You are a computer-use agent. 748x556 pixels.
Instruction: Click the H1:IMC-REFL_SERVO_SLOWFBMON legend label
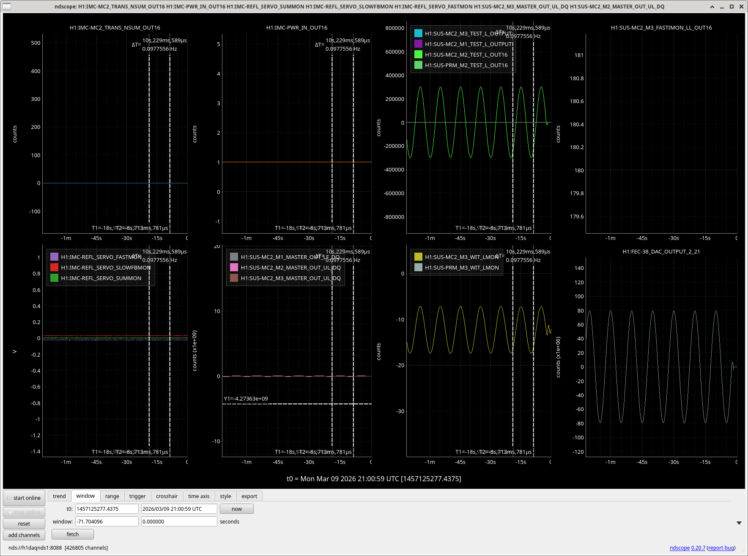coord(106,268)
